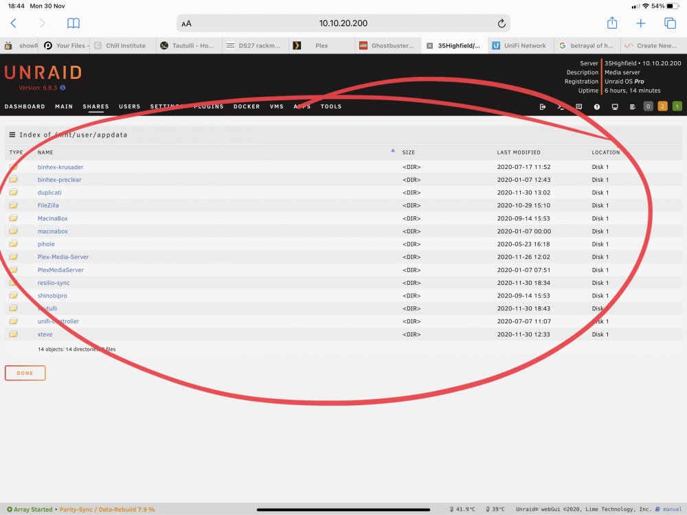Open the VMs menu
The width and height of the screenshot is (687, 515).
277,106
